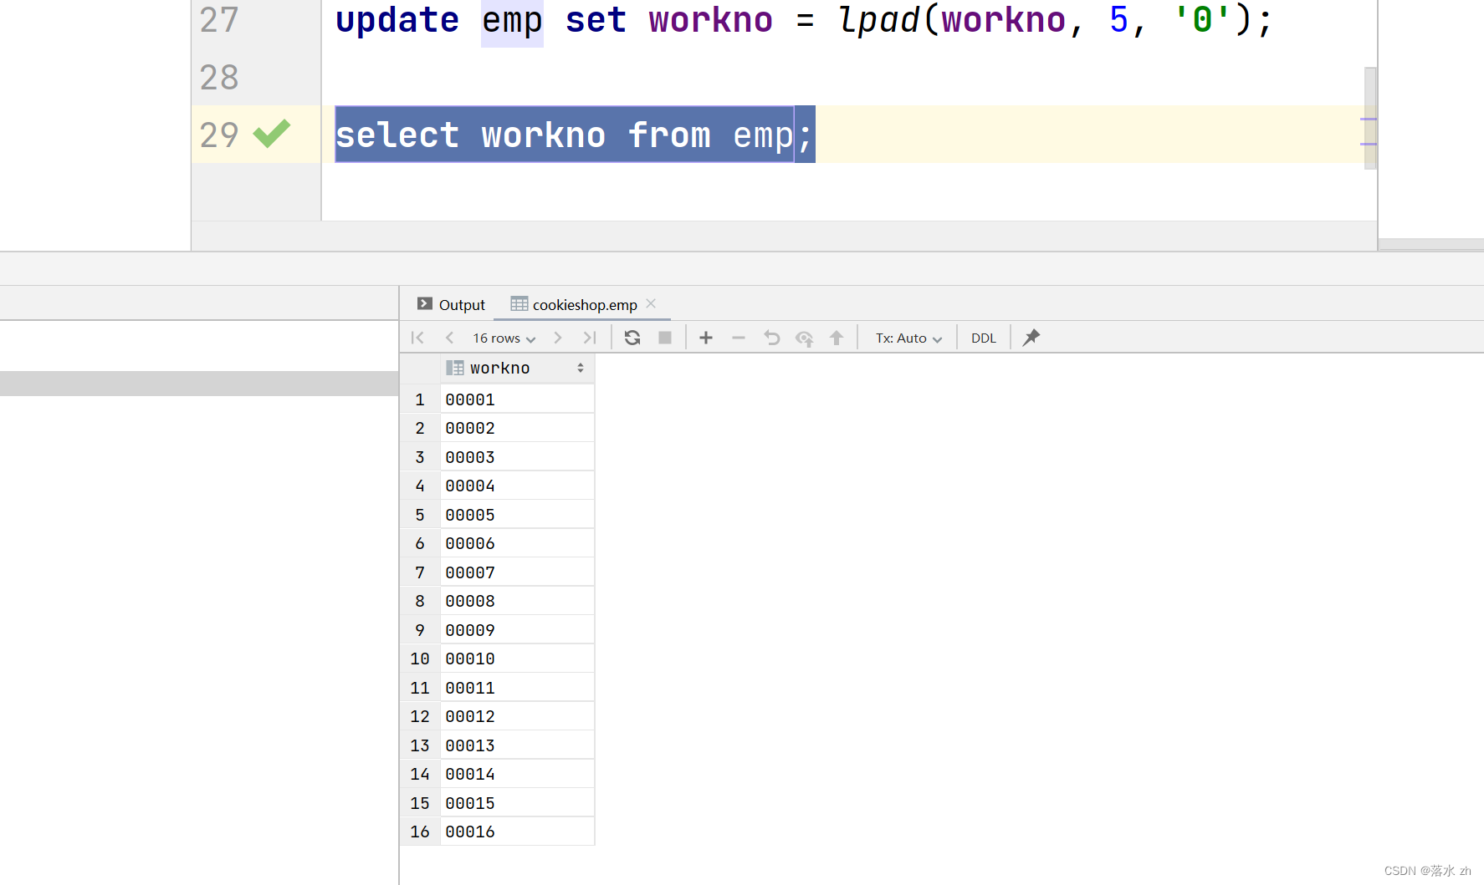1484x885 pixels.
Task: Select cell with value 00016
Action: point(517,832)
